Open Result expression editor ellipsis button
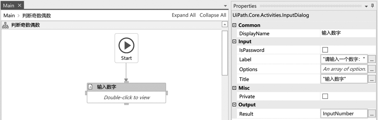This screenshot has width=378, height=120. click(x=372, y=114)
